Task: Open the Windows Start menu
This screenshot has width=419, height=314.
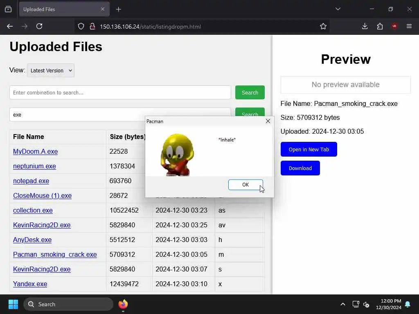Action: tap(13, 304)
